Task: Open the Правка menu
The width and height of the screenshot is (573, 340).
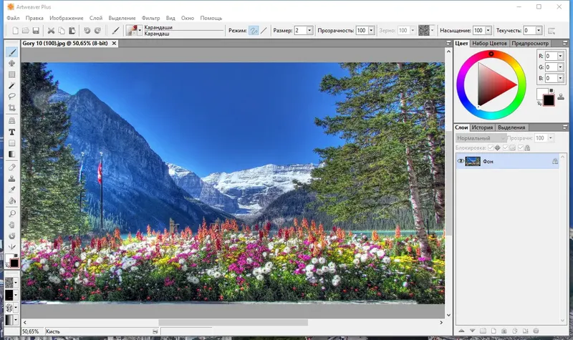Action: point(34,18)
